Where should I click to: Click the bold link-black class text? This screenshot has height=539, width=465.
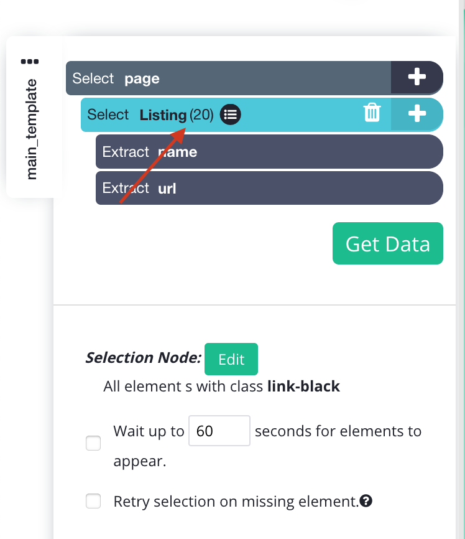click(303, 387)
